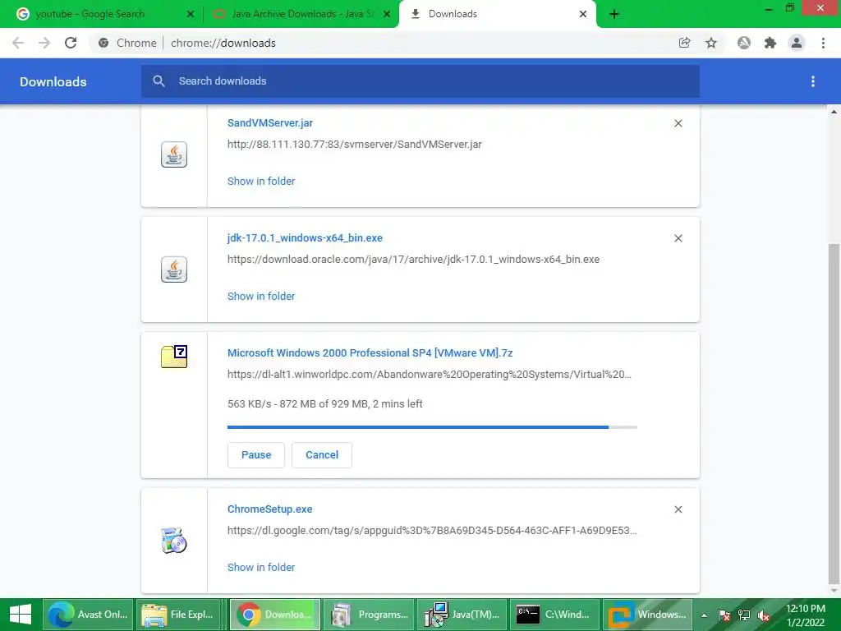
Task: Click the browser forward arrow
Action: [44, 43]
